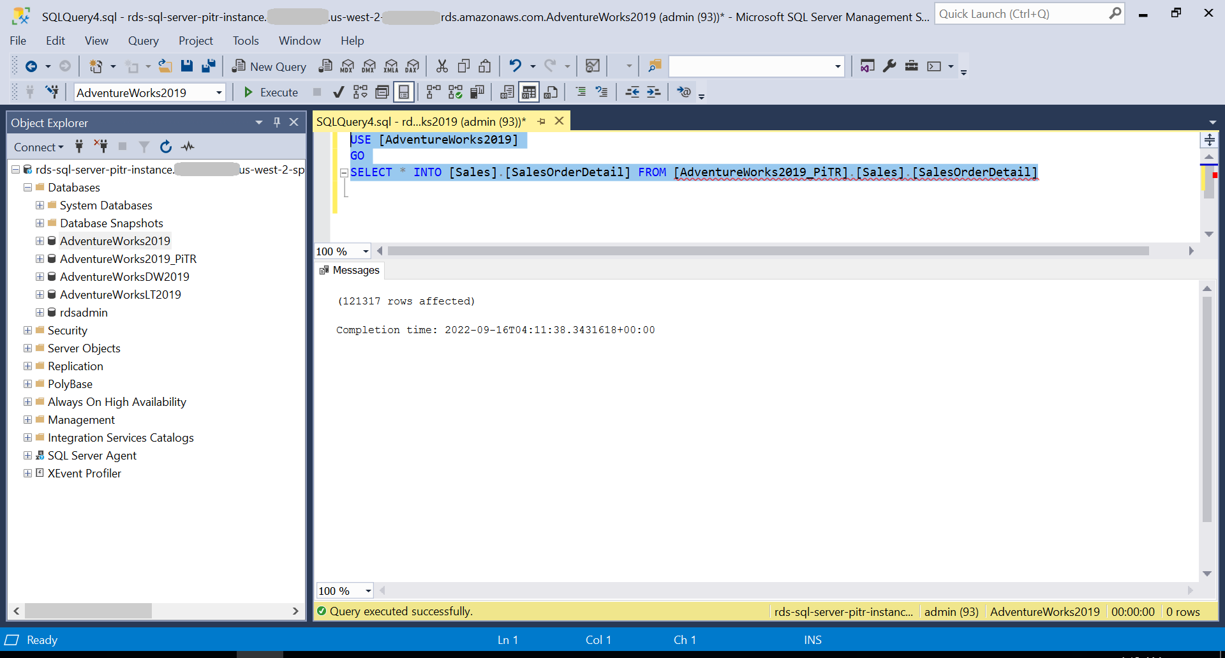Image resolution: width=1225 pixels, height=658 pixels.
Task: Click the Save All icon
Action: (209, 66)
